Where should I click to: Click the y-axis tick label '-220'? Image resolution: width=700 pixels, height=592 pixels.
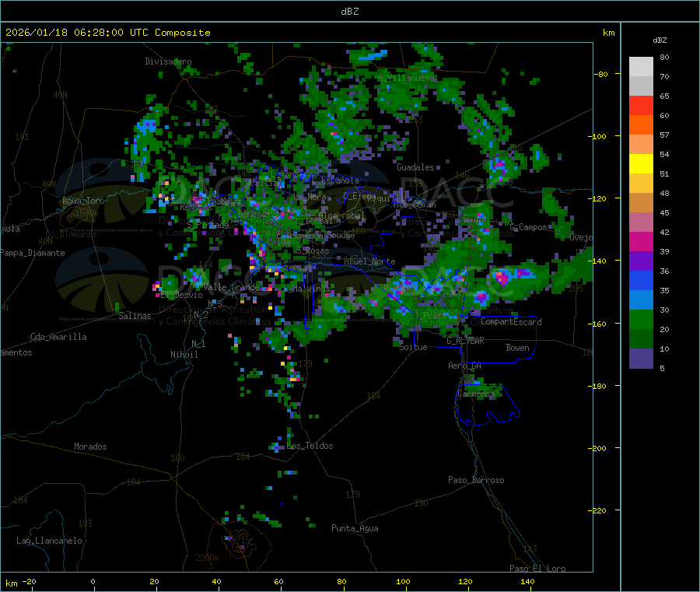coord(597,511)
